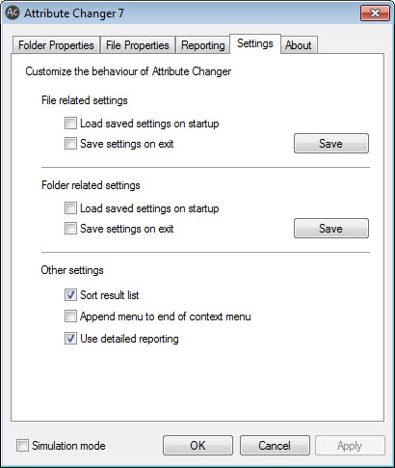Open the File Properties tab
The height and width of the screenshot is (468, 395).
(138, 45)
